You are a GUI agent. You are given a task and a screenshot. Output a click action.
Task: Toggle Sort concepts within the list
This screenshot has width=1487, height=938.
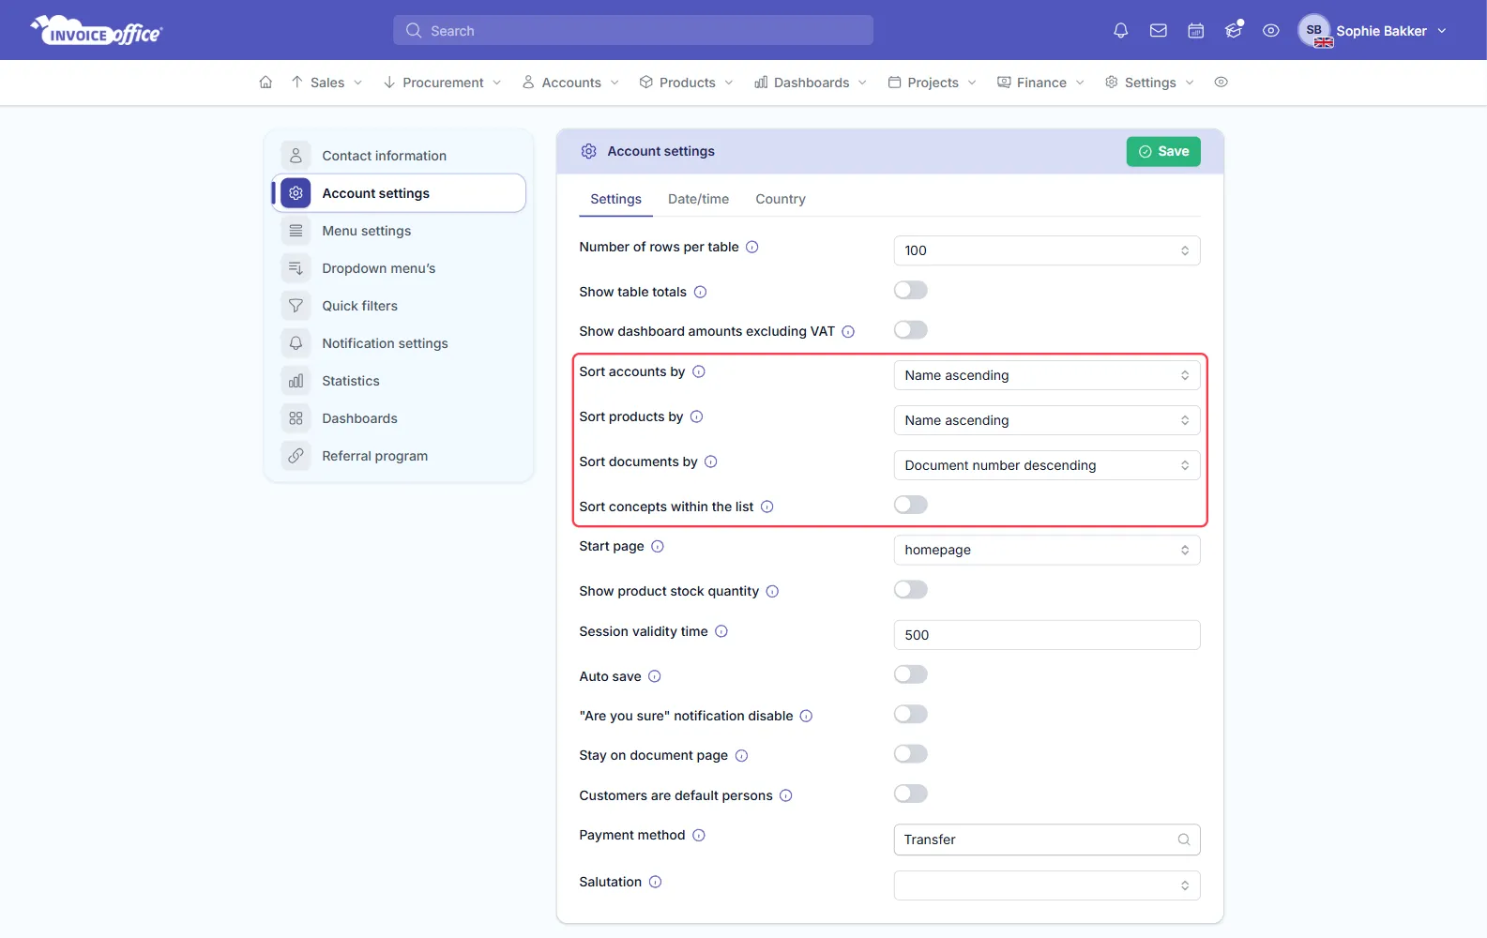pos(911,506)
